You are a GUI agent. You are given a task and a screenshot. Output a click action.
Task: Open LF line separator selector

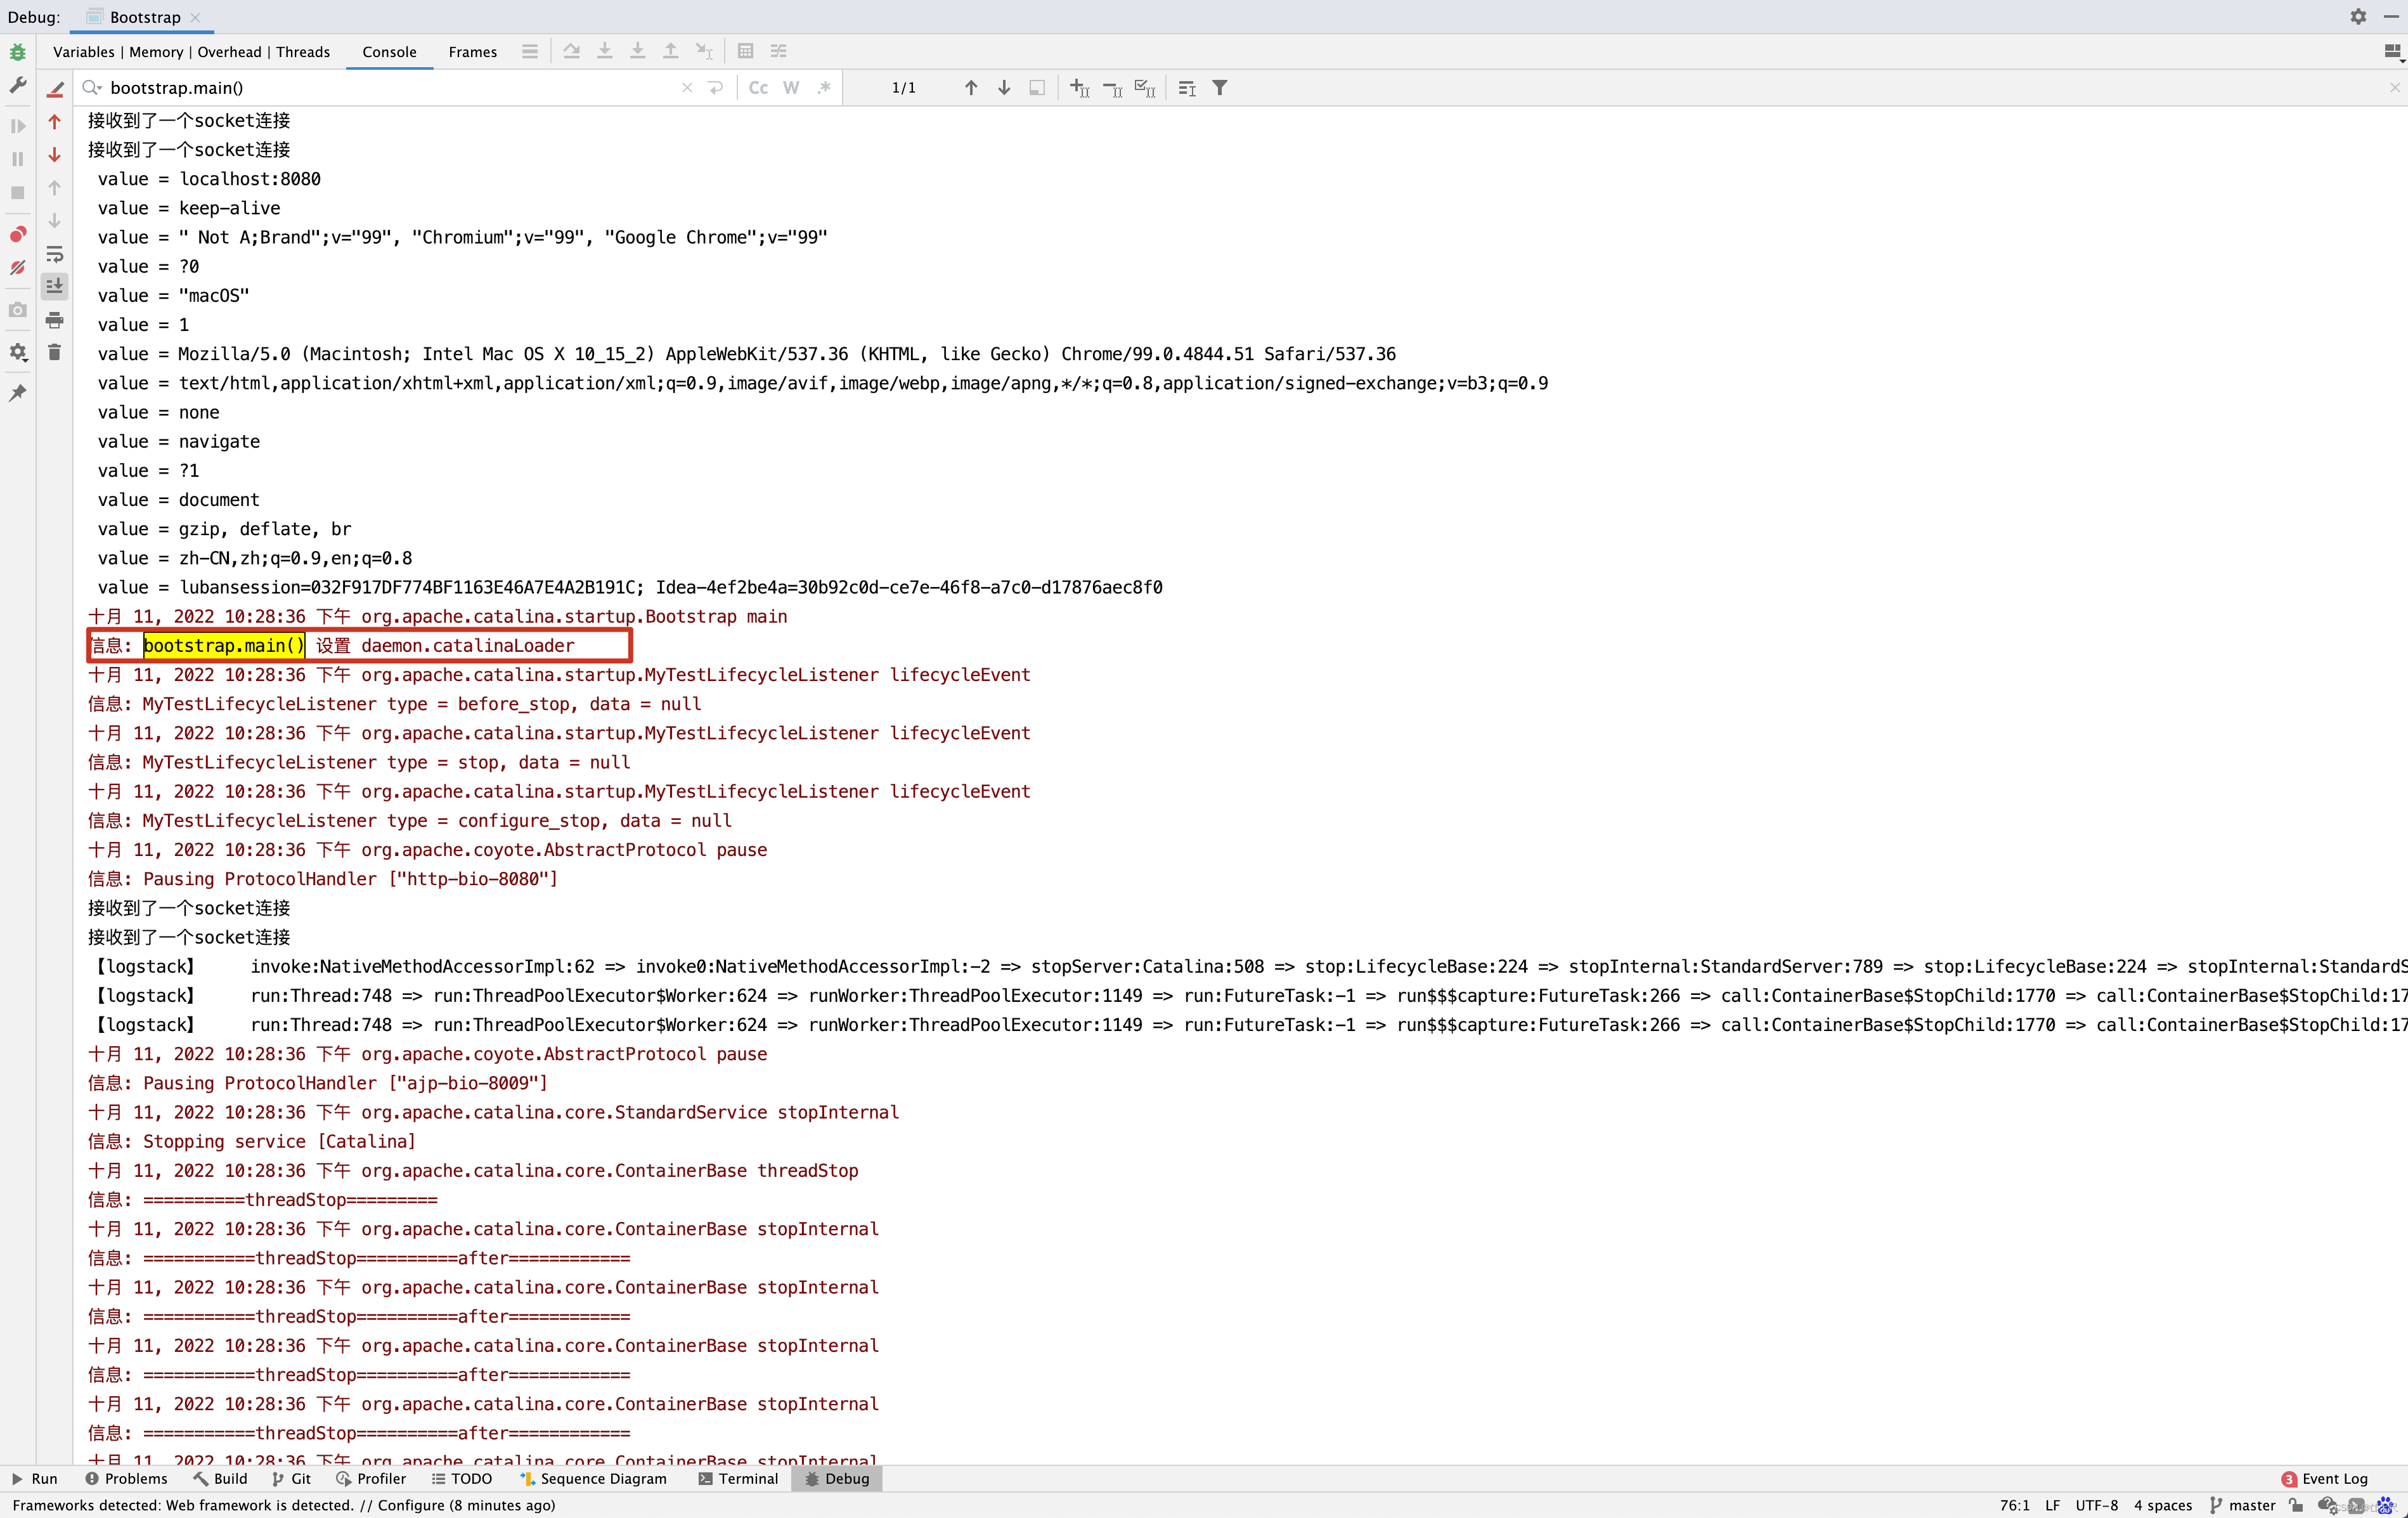2052,1505
